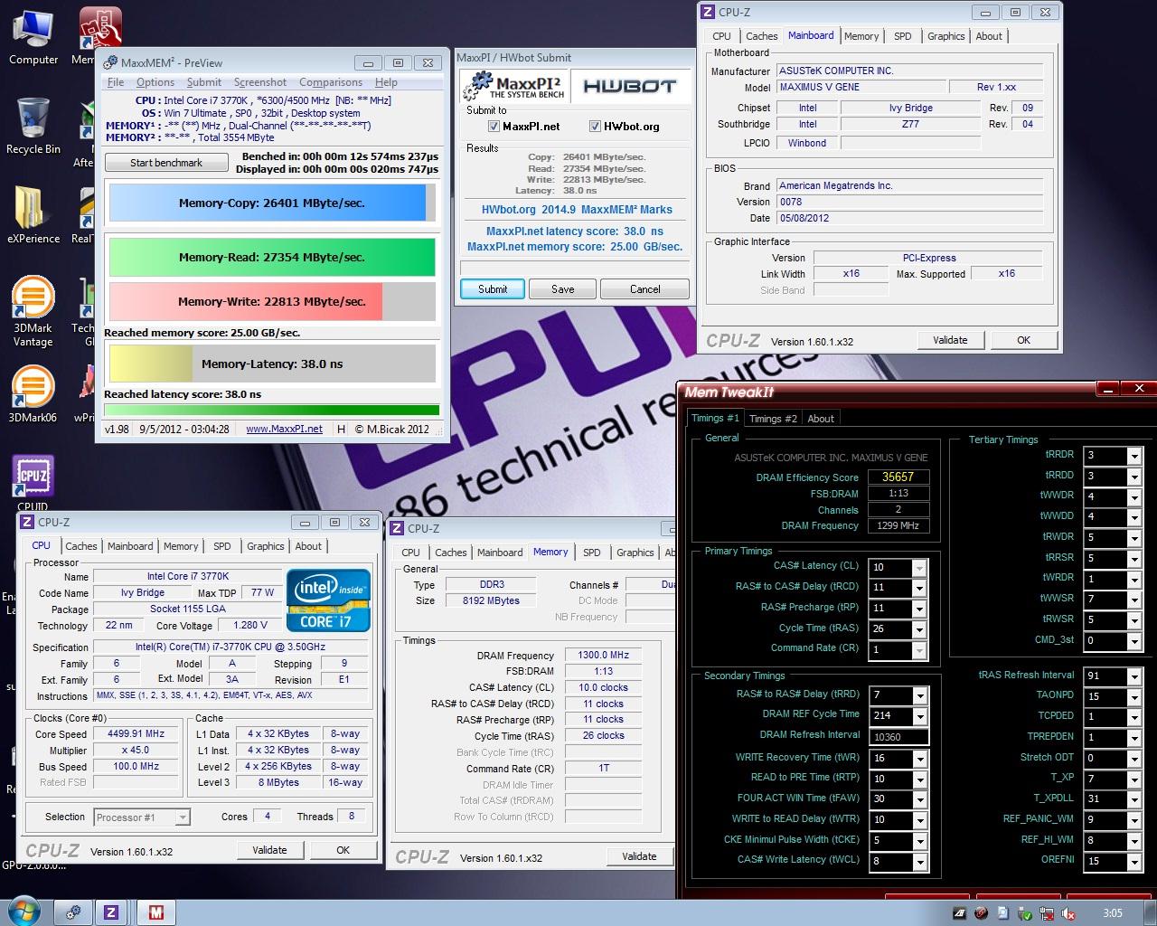Open the tRAS Refresh Interval dropdown
1157x926 pixels.
tap(1134, 676)
